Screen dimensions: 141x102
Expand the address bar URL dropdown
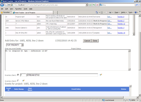tap(86, 5)
